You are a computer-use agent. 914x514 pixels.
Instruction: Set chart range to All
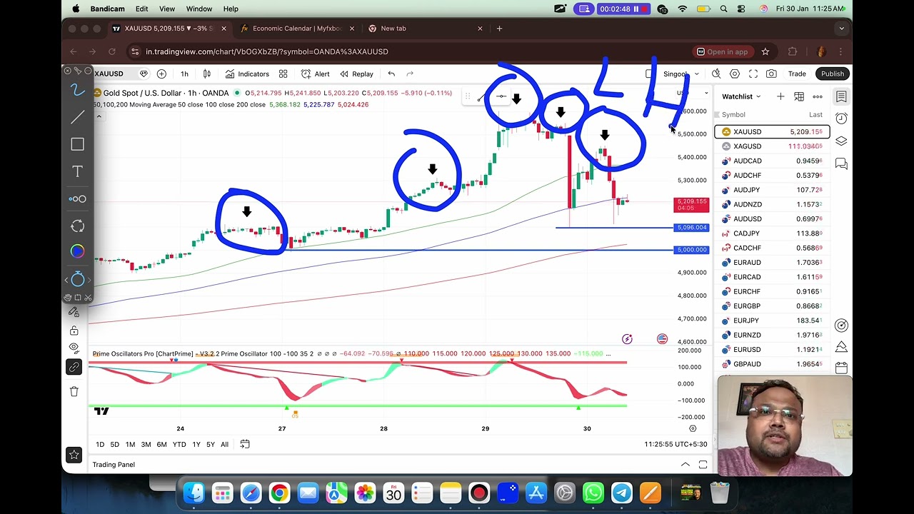224,444
